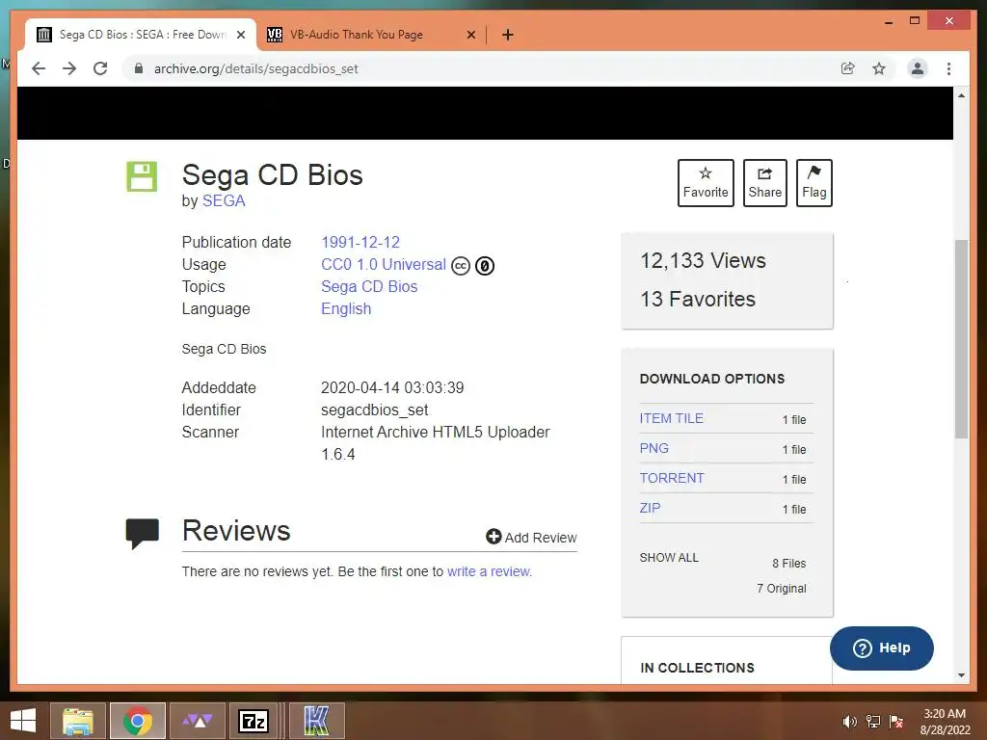The width and height of the screenshot is (987, 740).
Task: Click the green floppy disk software icon
Action: tap(142, 176)
